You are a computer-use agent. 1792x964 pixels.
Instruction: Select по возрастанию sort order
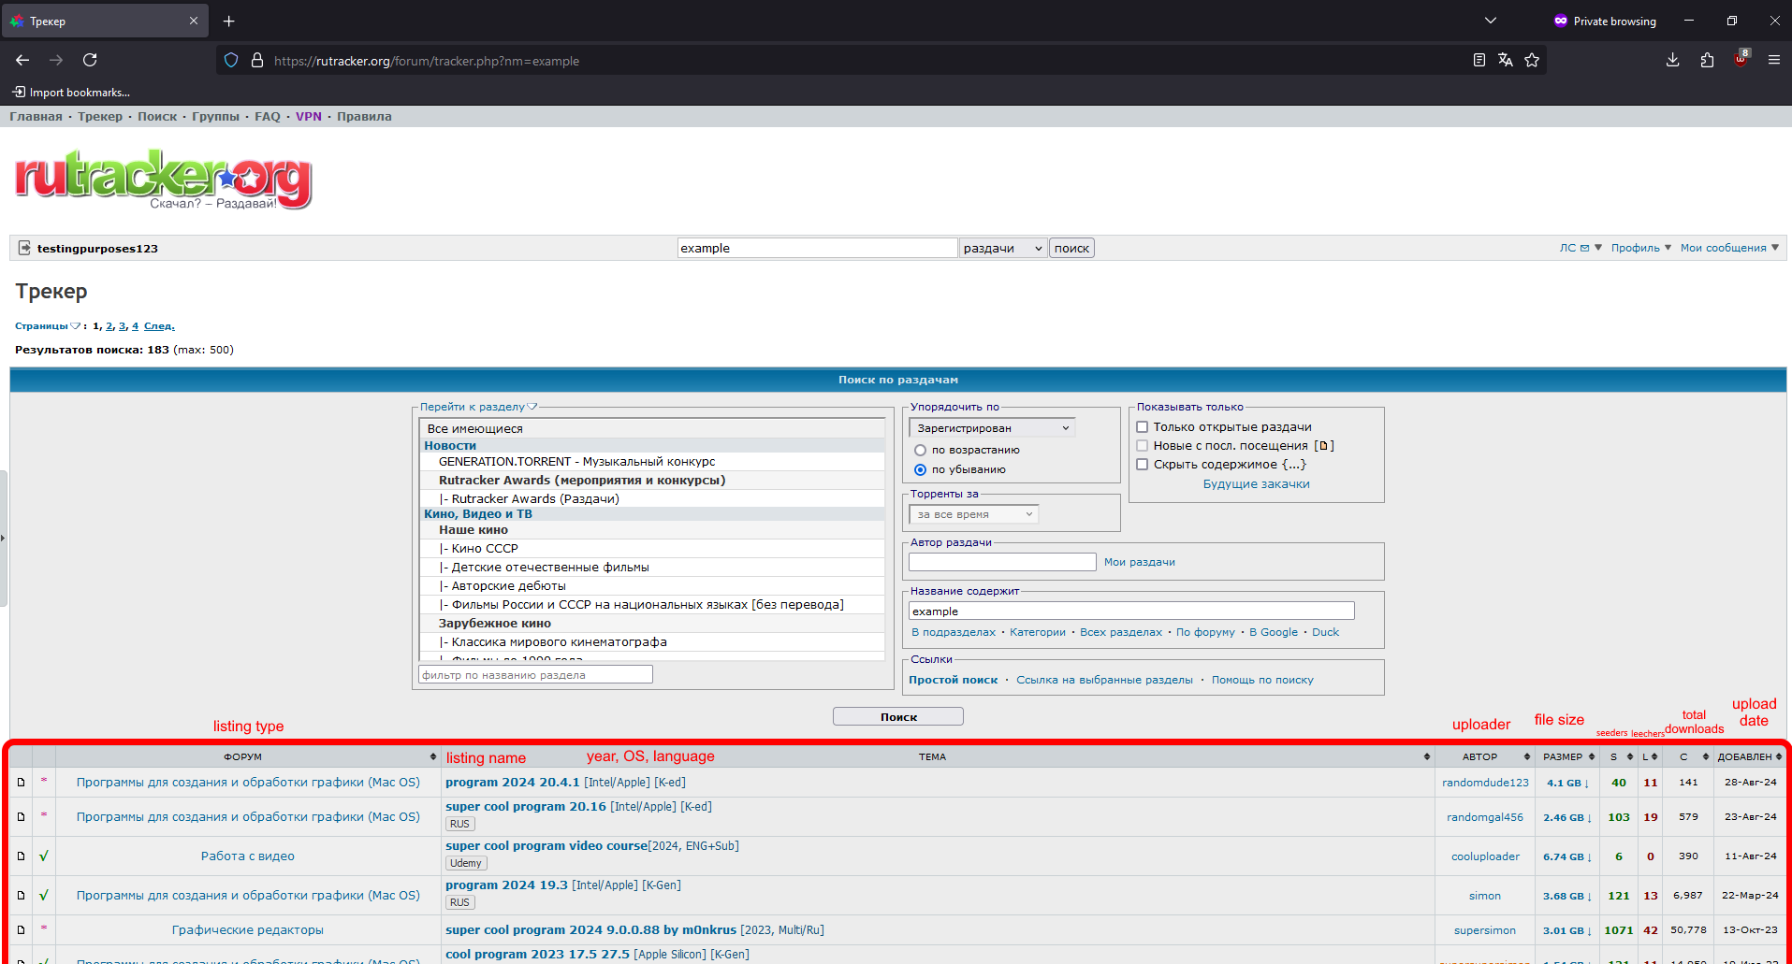pyautogui.click(x=920, y=451)
